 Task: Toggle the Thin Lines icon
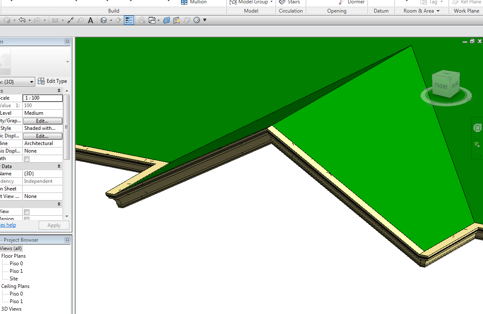[129, 20]
